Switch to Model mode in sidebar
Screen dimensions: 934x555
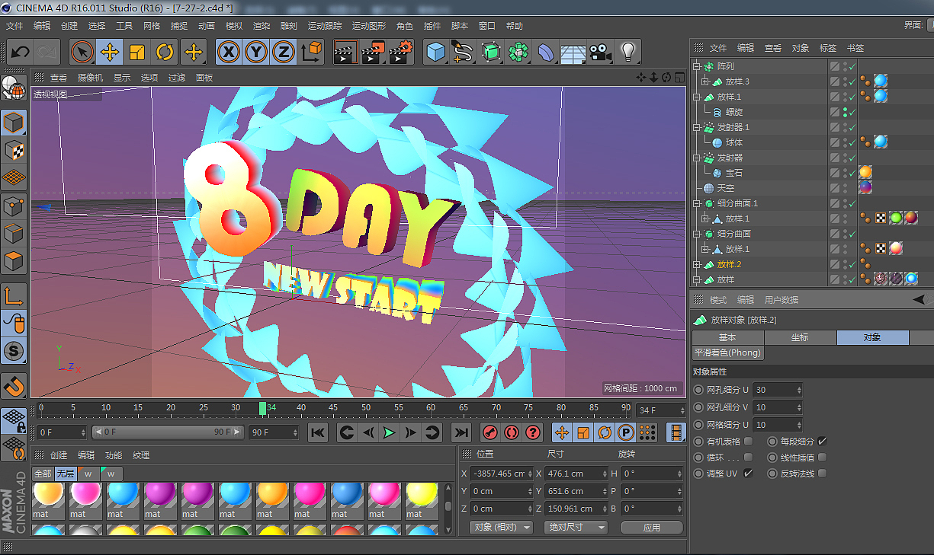(x=14, y=122)
